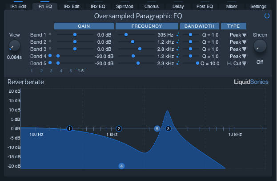The height and width of the screenshot is (181, 277).
Task: Show only band 1 in view selector
Action: click(32, 71)
